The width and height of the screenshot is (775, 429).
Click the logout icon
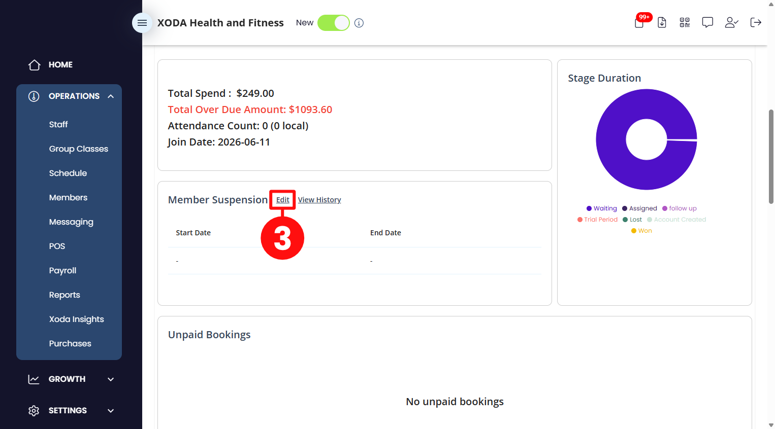[756, 22]
